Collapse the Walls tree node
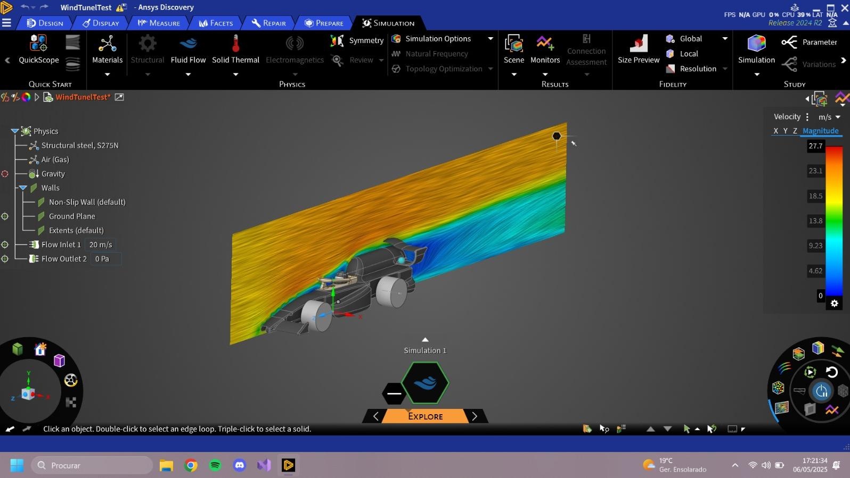 tap(23, 188)
